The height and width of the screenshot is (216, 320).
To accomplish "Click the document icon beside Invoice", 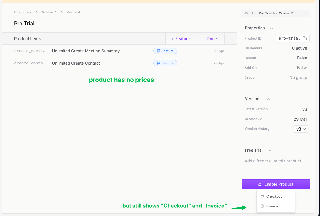I will coord(262,206).
